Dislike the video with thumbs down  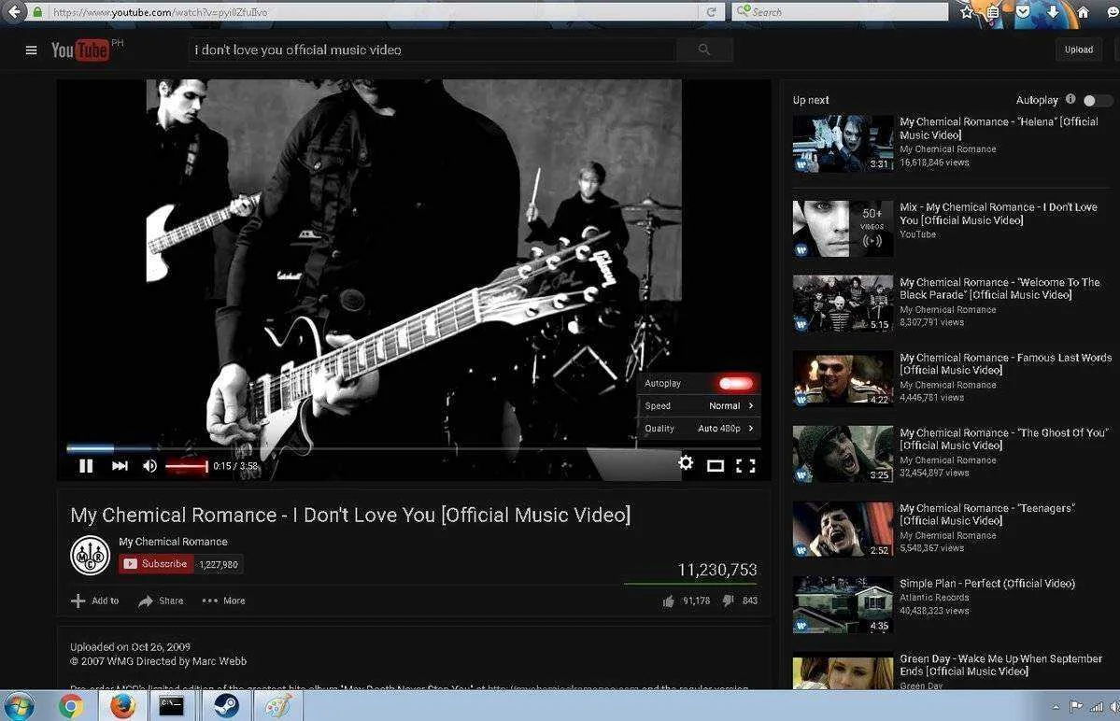coord(728,601)
